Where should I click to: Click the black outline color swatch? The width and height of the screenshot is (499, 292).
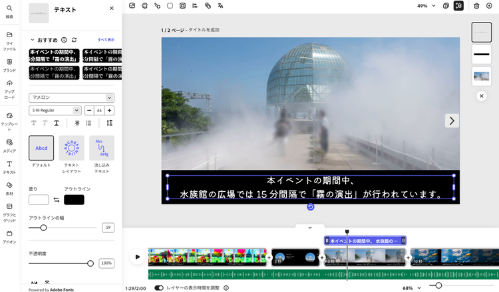coord(74,200)
